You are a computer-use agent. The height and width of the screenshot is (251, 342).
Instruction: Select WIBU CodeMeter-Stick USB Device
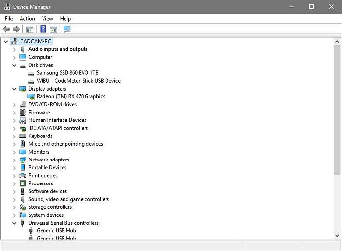pos(78,81)
